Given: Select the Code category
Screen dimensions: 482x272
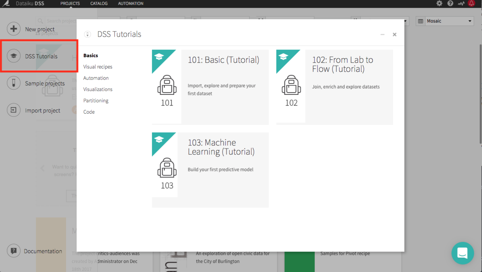Looking at the screenshot, I should tap(89, 112).
